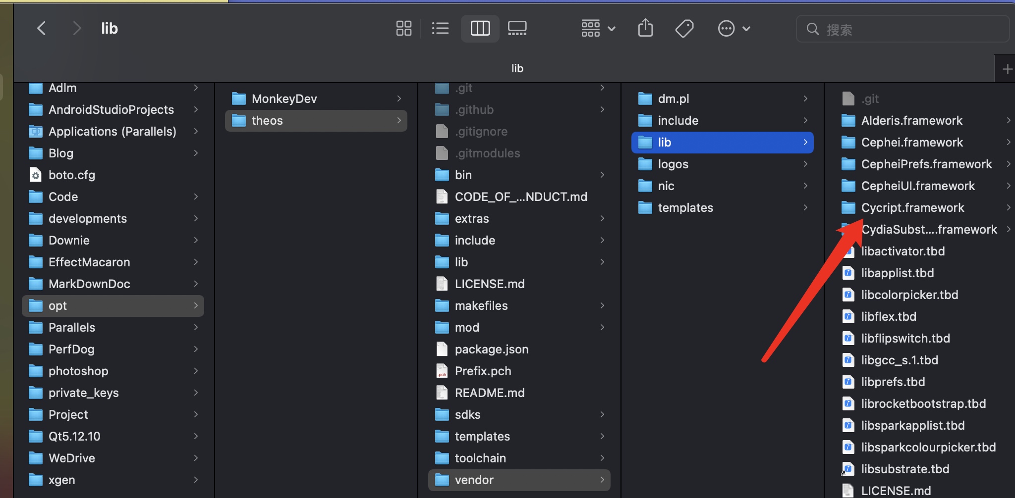Select the LICENSE.md file in theos column
The width and height of the screenshot is (1015, 498).
click(x=519, y=284)
